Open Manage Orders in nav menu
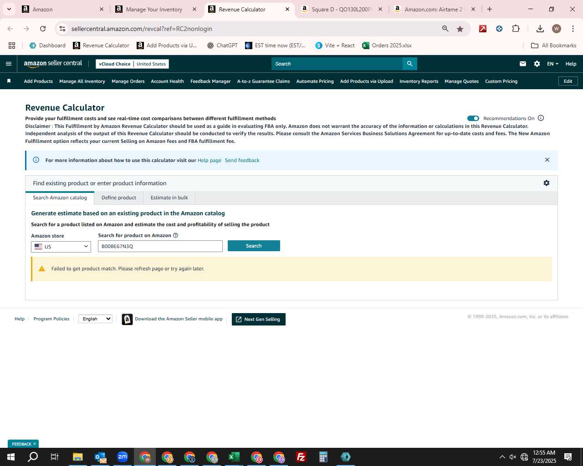 pos(128,81)
